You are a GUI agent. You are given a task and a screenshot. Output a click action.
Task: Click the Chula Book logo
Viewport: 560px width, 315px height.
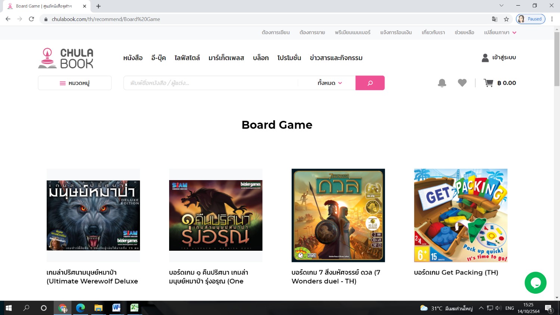coord(66,58)
